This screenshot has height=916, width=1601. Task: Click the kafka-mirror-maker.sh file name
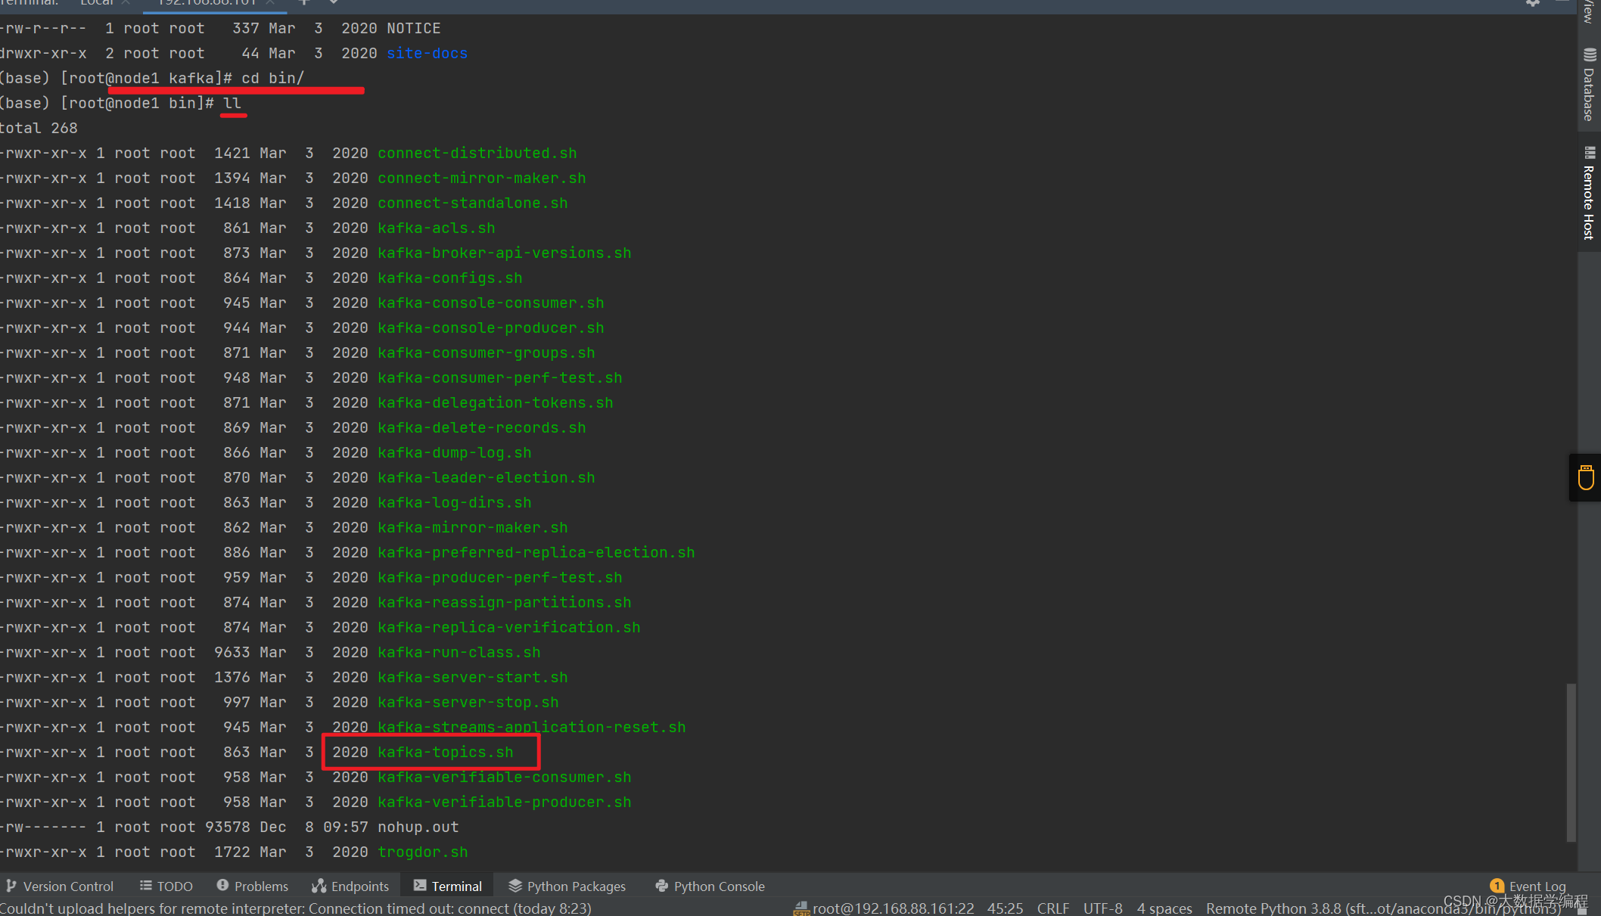click(473, 527)
